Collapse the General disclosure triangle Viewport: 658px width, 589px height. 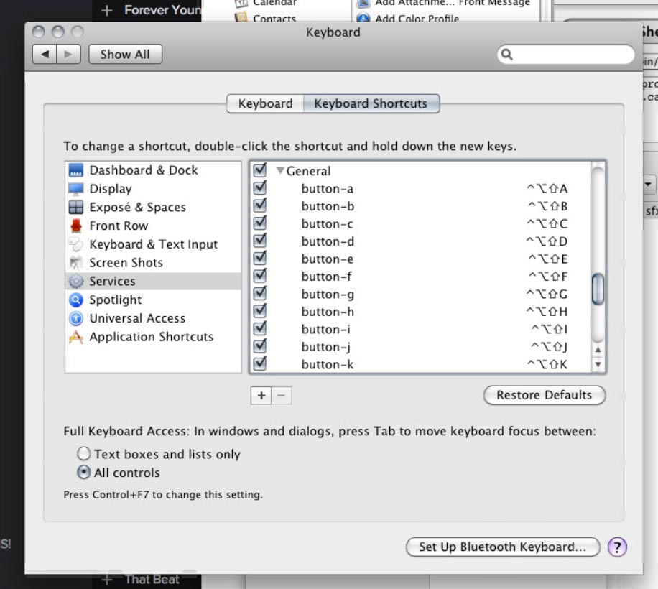[x=280, y=171]
